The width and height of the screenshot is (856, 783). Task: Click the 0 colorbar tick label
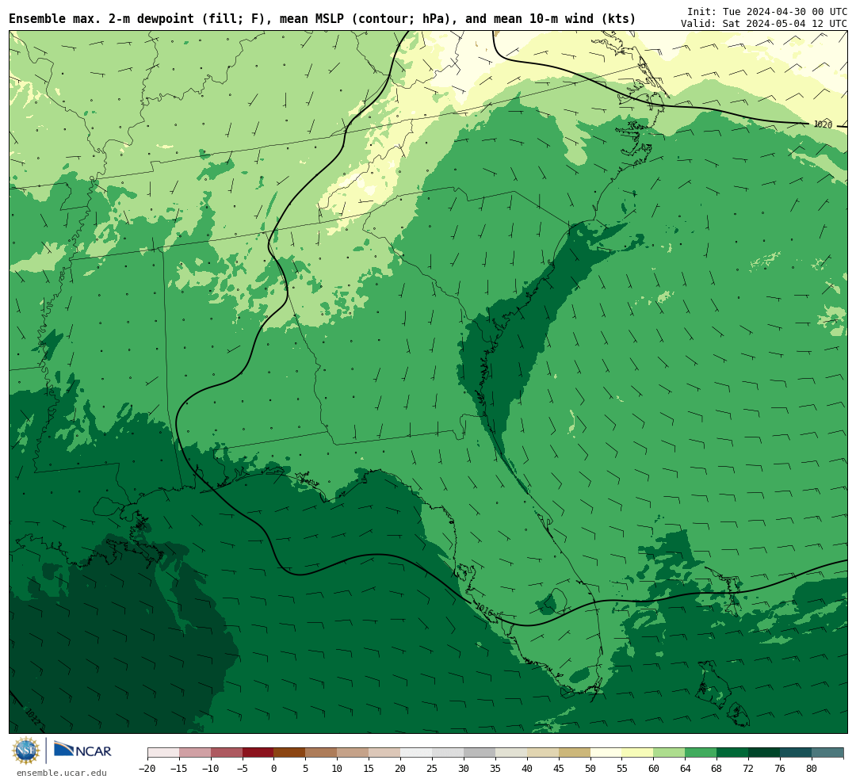[274, 769]
